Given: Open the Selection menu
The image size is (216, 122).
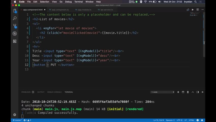Looking at the screenshot, I should (45, 2).
